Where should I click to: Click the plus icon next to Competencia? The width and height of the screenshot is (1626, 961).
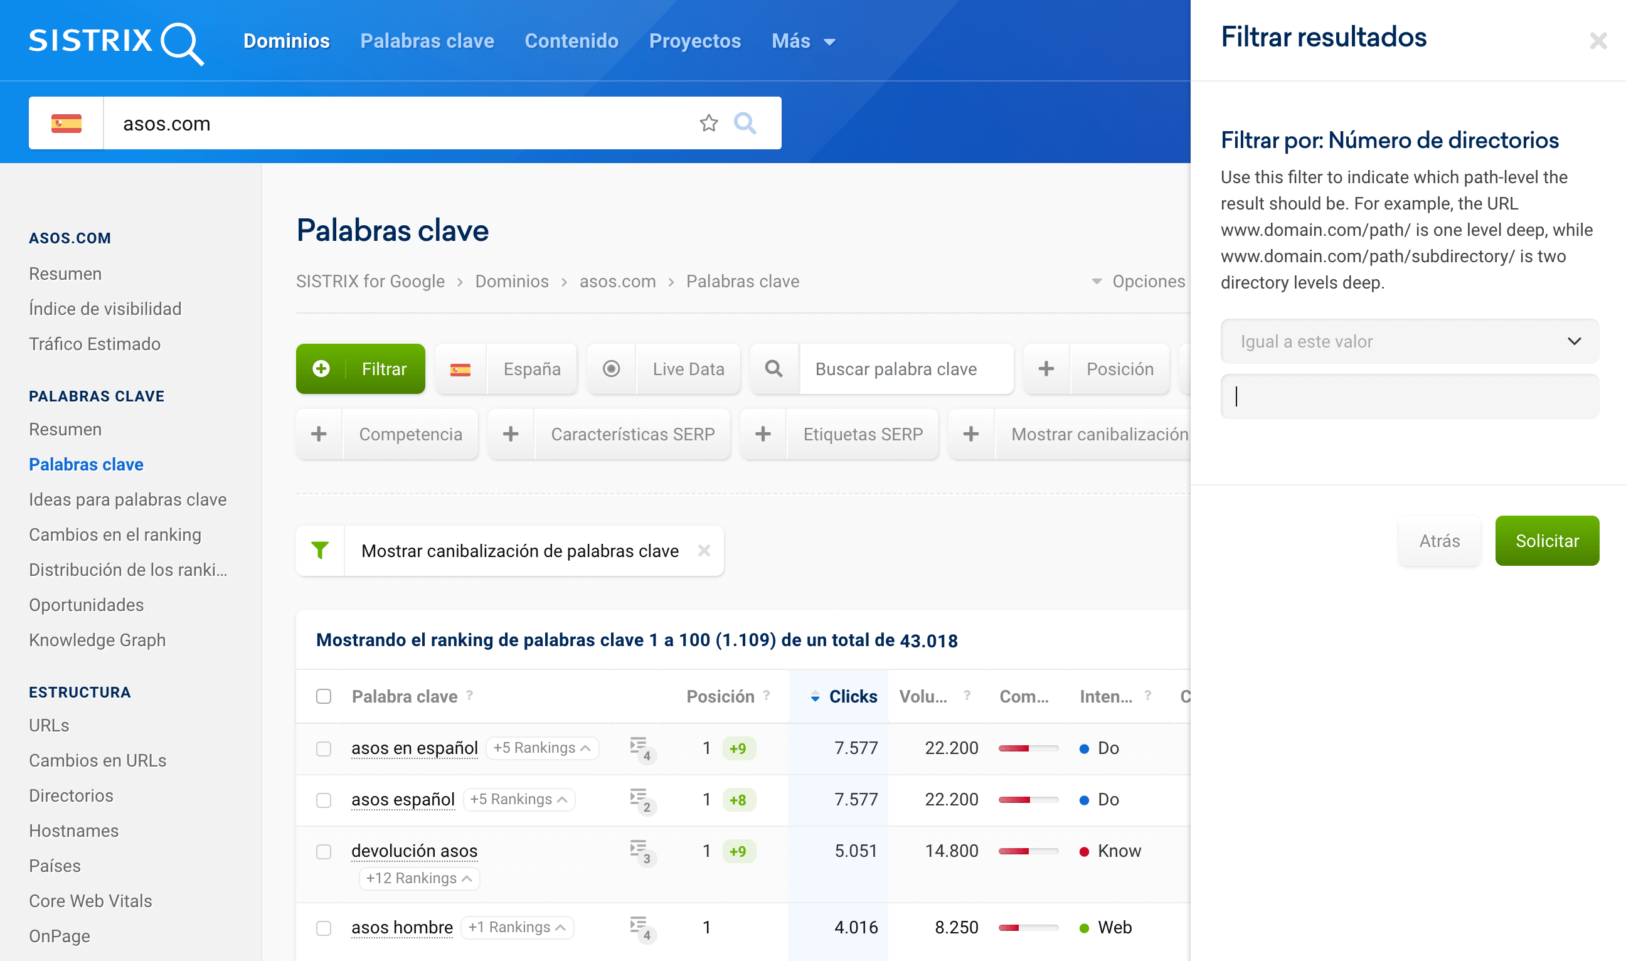click(319, 434)
